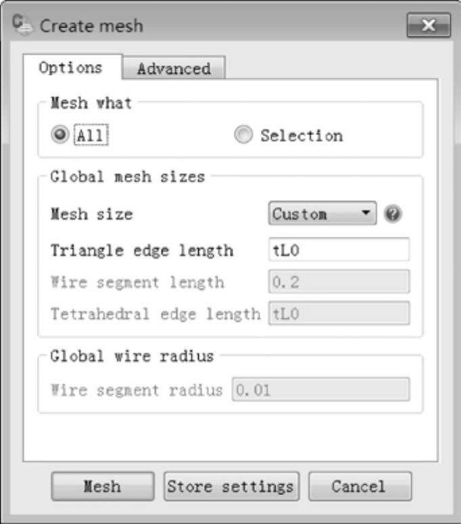The width and height of the screenshot is (461, 524).
Task: Click the Store settings button
Action: tap(230, 486)
